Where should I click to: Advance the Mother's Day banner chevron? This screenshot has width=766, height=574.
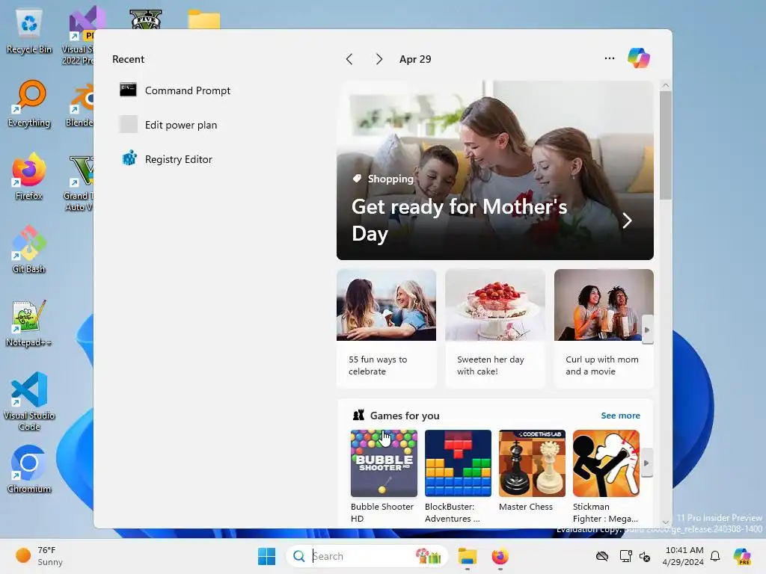[x=627, y=220]
